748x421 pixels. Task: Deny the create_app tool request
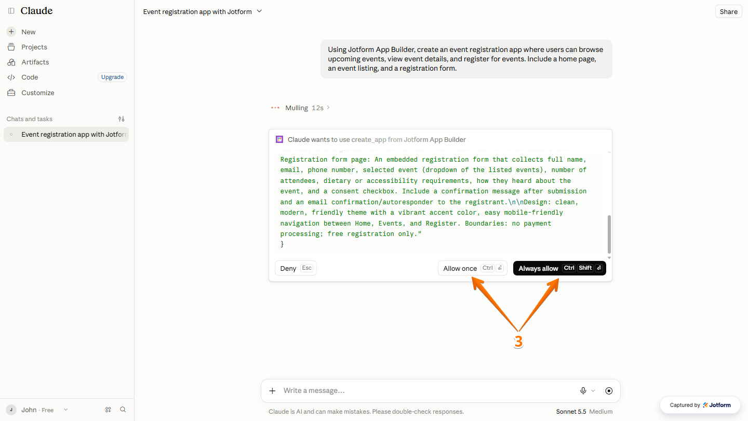point(296,268)
